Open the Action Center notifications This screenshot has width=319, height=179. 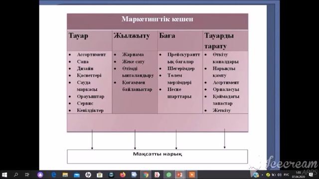pyautogui.click(x=311, y=175)
